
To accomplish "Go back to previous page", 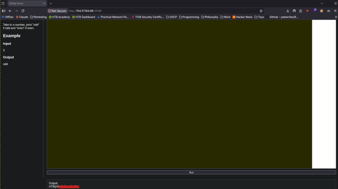I will click(x=10, y=11).
